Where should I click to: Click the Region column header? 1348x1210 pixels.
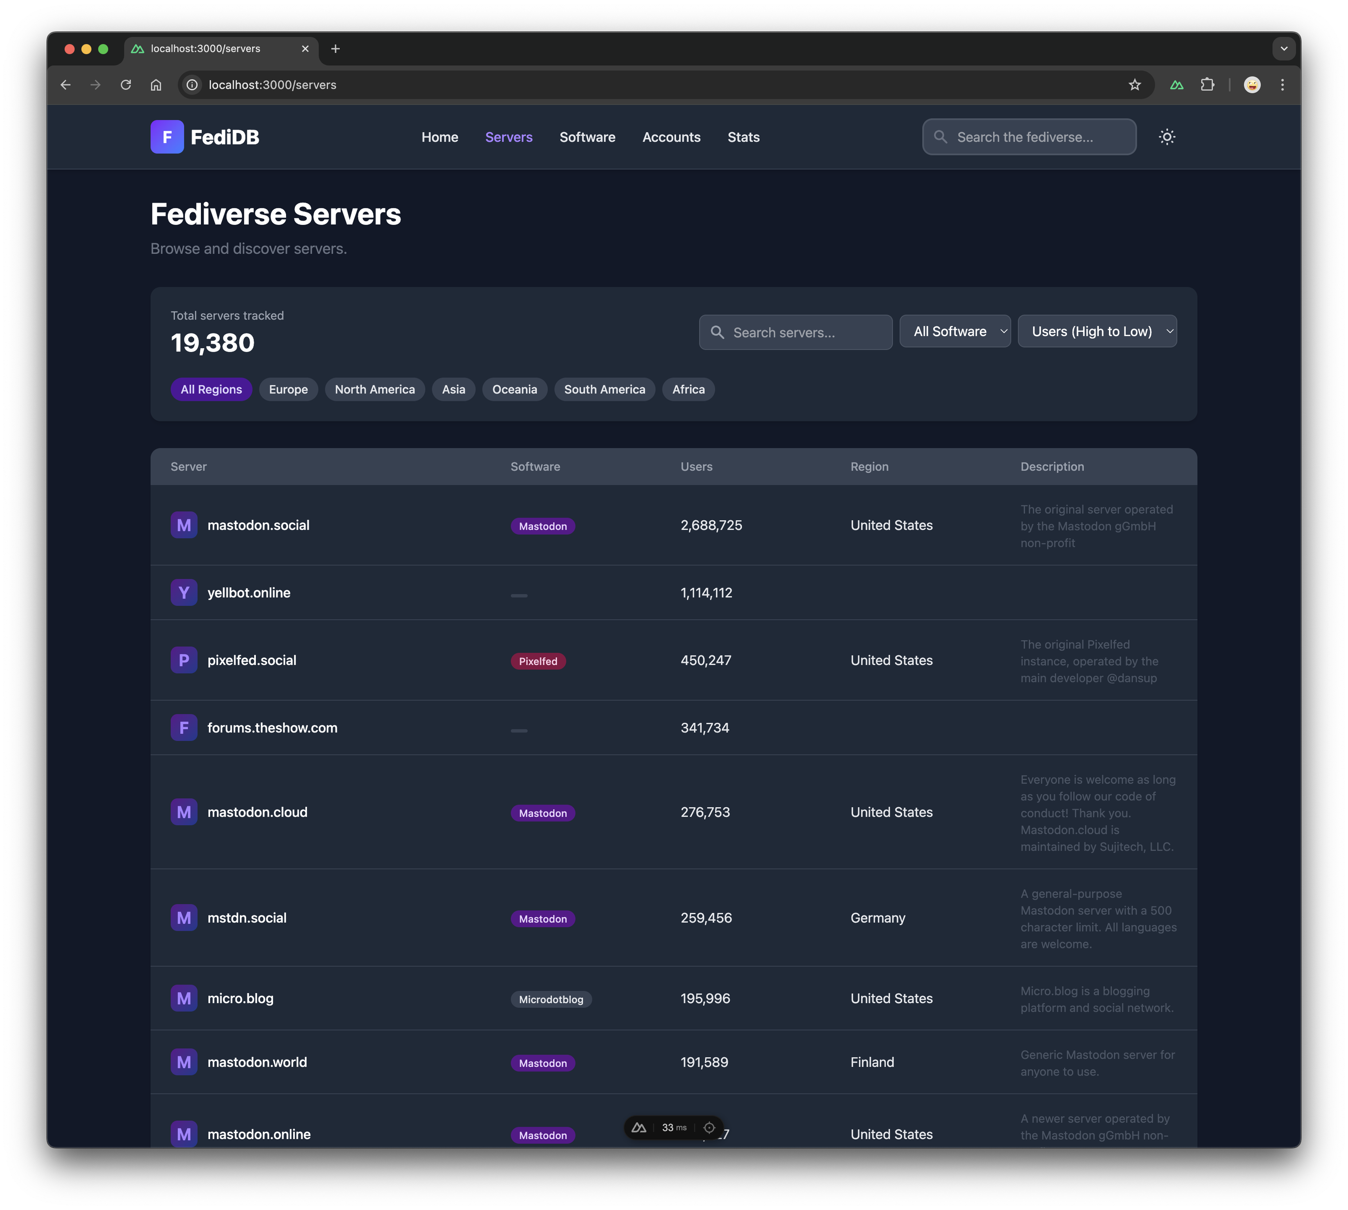(870, 467)
